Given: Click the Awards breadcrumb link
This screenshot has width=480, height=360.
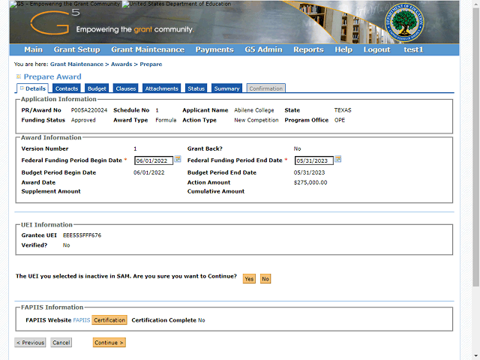Looking at the screenshot, I should tap(121, 64).
